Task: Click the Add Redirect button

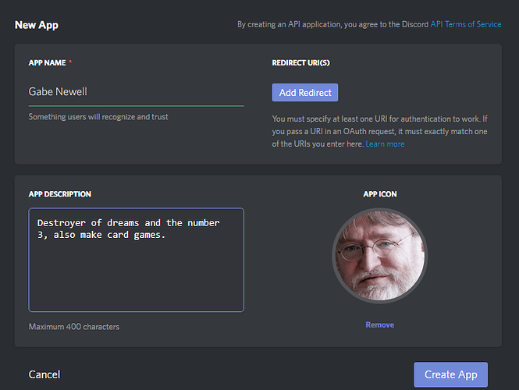Action: tap(305, 92)
